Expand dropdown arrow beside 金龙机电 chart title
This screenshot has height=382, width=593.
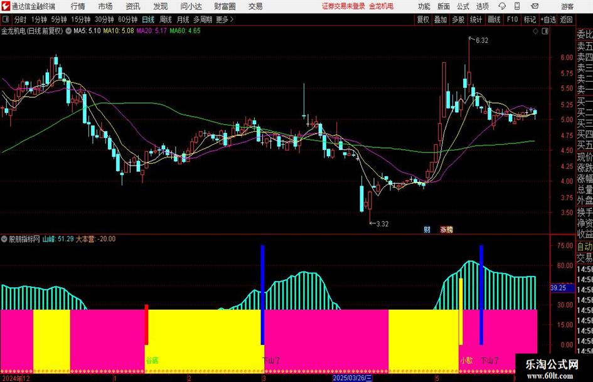pyautogui.click(x=68, y=31)
